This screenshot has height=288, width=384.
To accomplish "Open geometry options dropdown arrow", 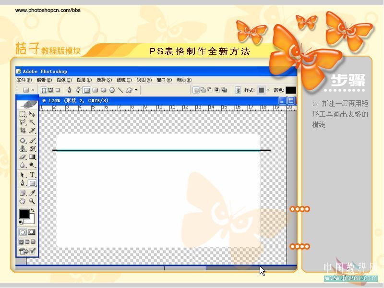I will [x=136, y=90].
